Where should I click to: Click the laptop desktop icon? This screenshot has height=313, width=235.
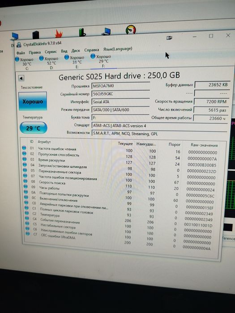point(107,32)
